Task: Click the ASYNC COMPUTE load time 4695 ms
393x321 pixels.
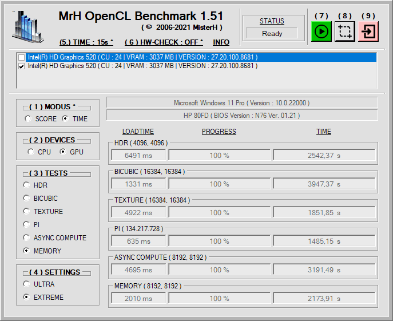Action: [x=138, y=270]
